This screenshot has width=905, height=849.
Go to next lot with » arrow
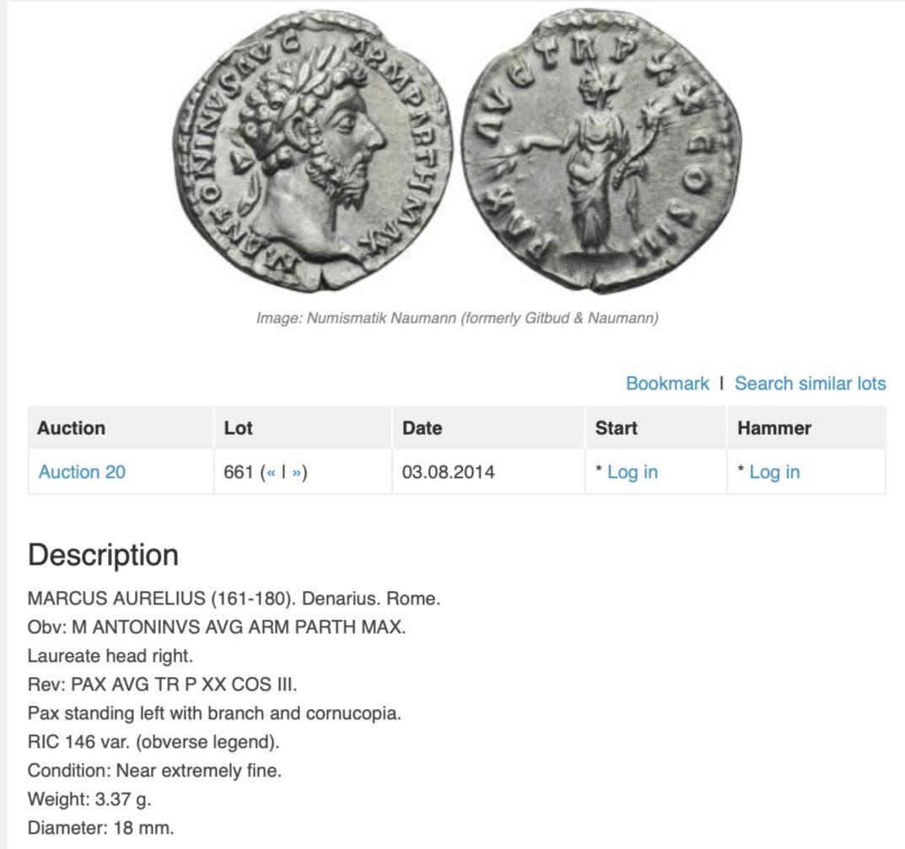click(x=296, y=472)
